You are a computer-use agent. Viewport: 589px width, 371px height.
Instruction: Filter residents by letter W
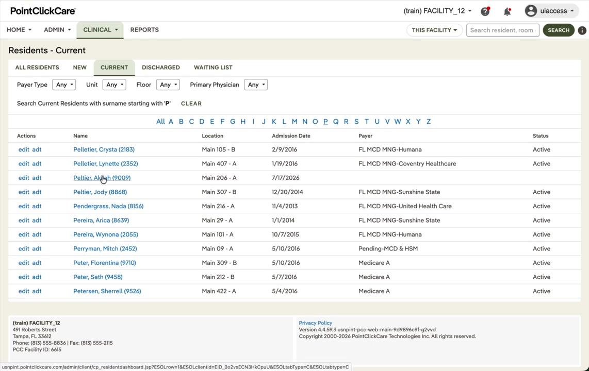[x=398, y=122]
